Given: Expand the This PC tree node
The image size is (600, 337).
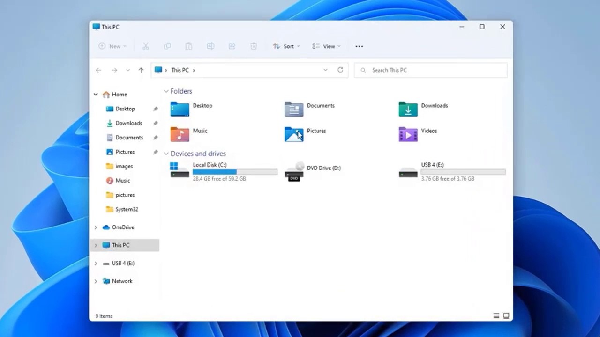Looking at the screenshot, I should pyautogui.click(x=96, y=245).
